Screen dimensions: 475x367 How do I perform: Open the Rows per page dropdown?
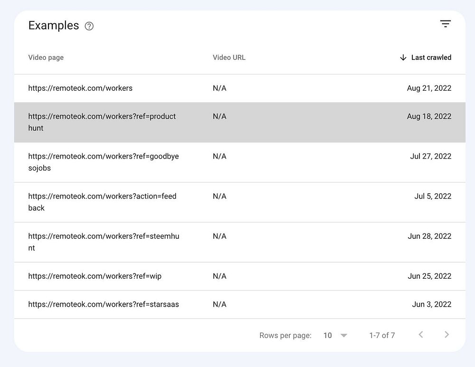click(335, 335)
